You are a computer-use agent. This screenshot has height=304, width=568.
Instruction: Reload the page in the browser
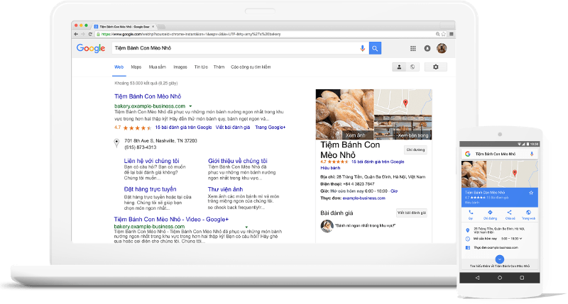point(90,34)
